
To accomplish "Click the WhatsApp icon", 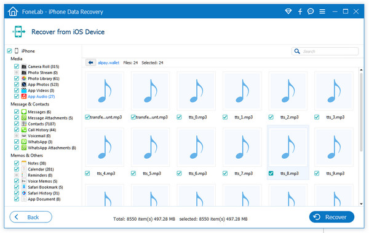I will tap(24, 142).
